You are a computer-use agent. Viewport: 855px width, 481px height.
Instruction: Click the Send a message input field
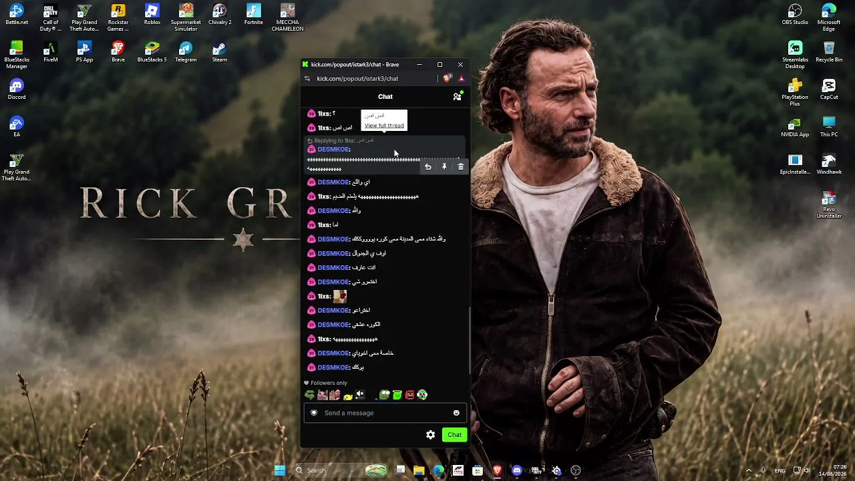[x=385, y=413]
